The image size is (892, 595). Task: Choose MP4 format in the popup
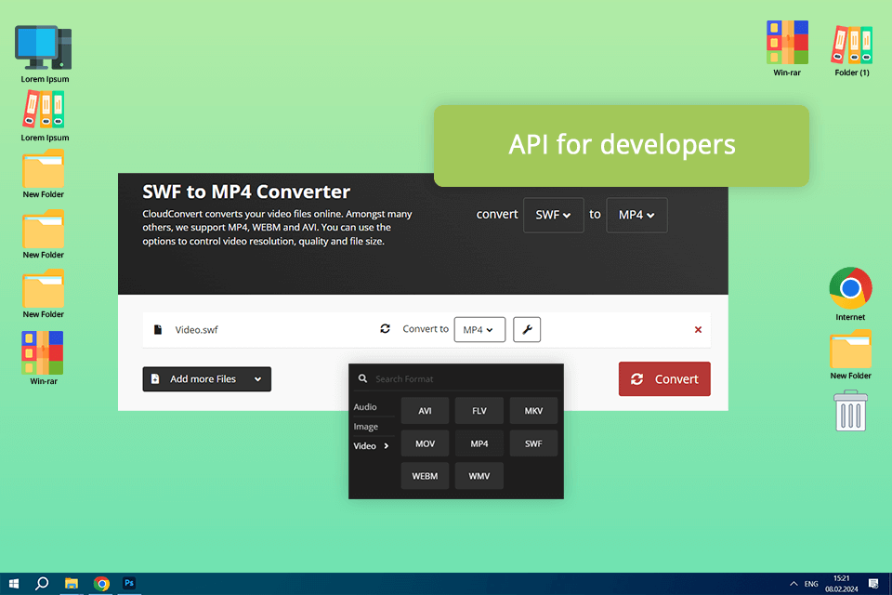pyautogui.click(x=479, y=443)
